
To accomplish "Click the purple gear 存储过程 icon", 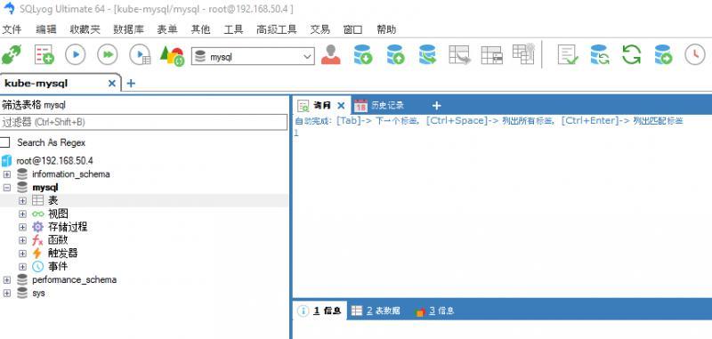I will 38,227.
